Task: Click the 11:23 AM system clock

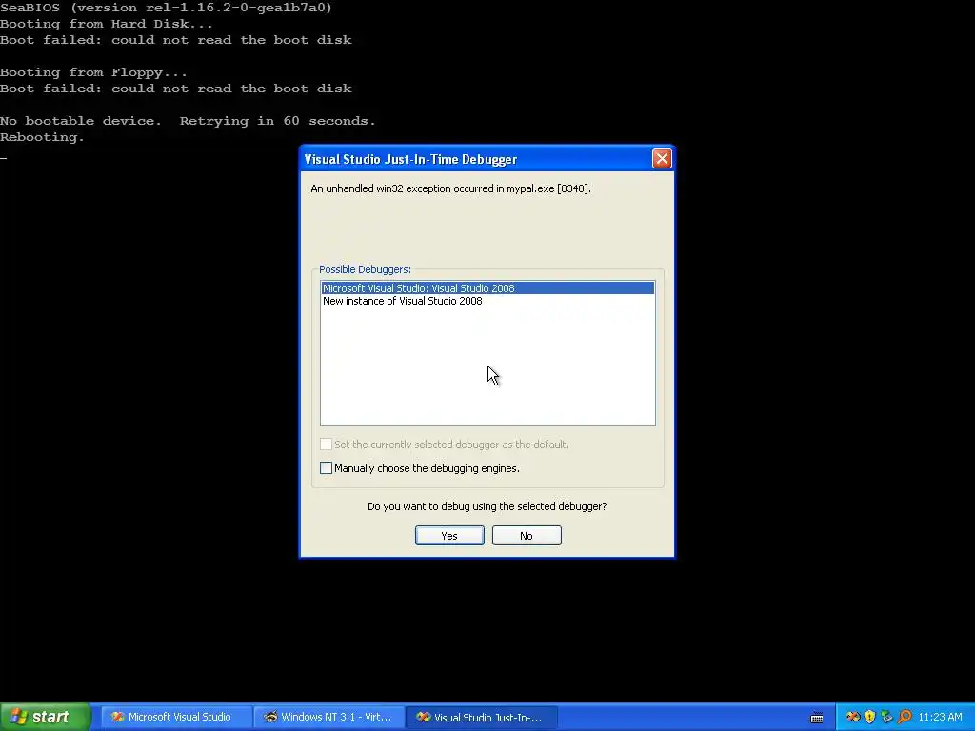Action: [x=940, y=717]
